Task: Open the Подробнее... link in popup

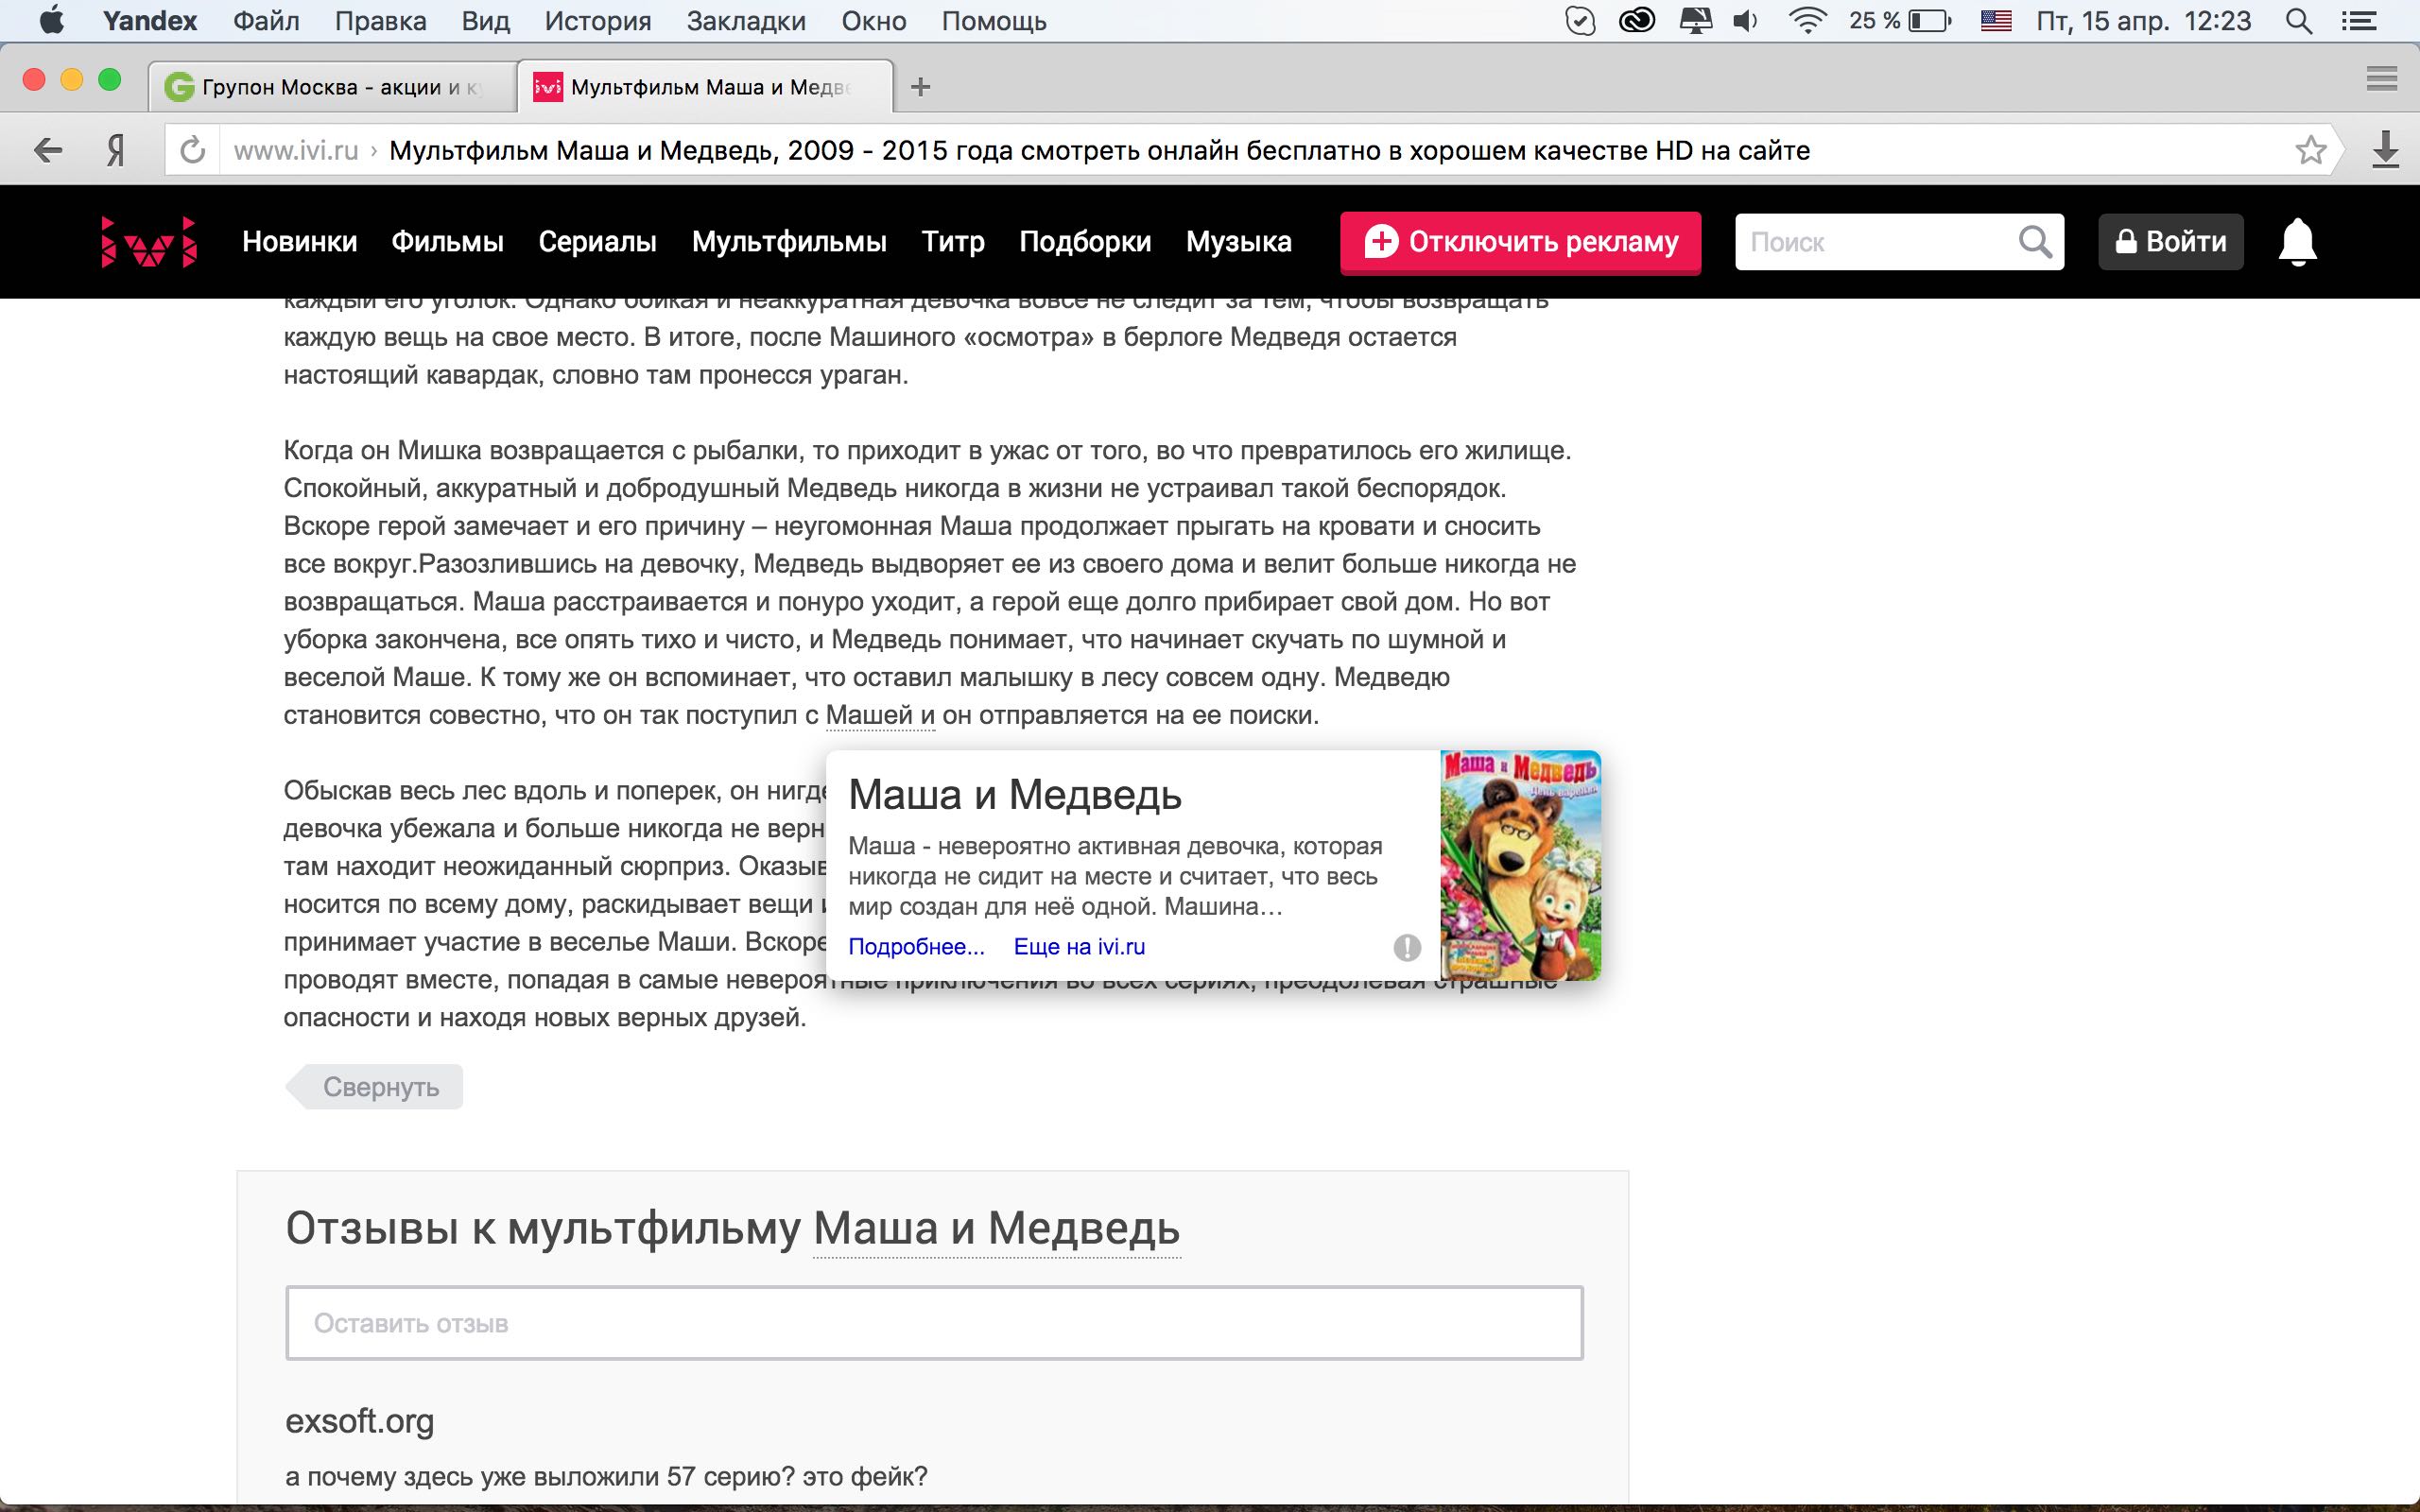Action: coord(916,947)
